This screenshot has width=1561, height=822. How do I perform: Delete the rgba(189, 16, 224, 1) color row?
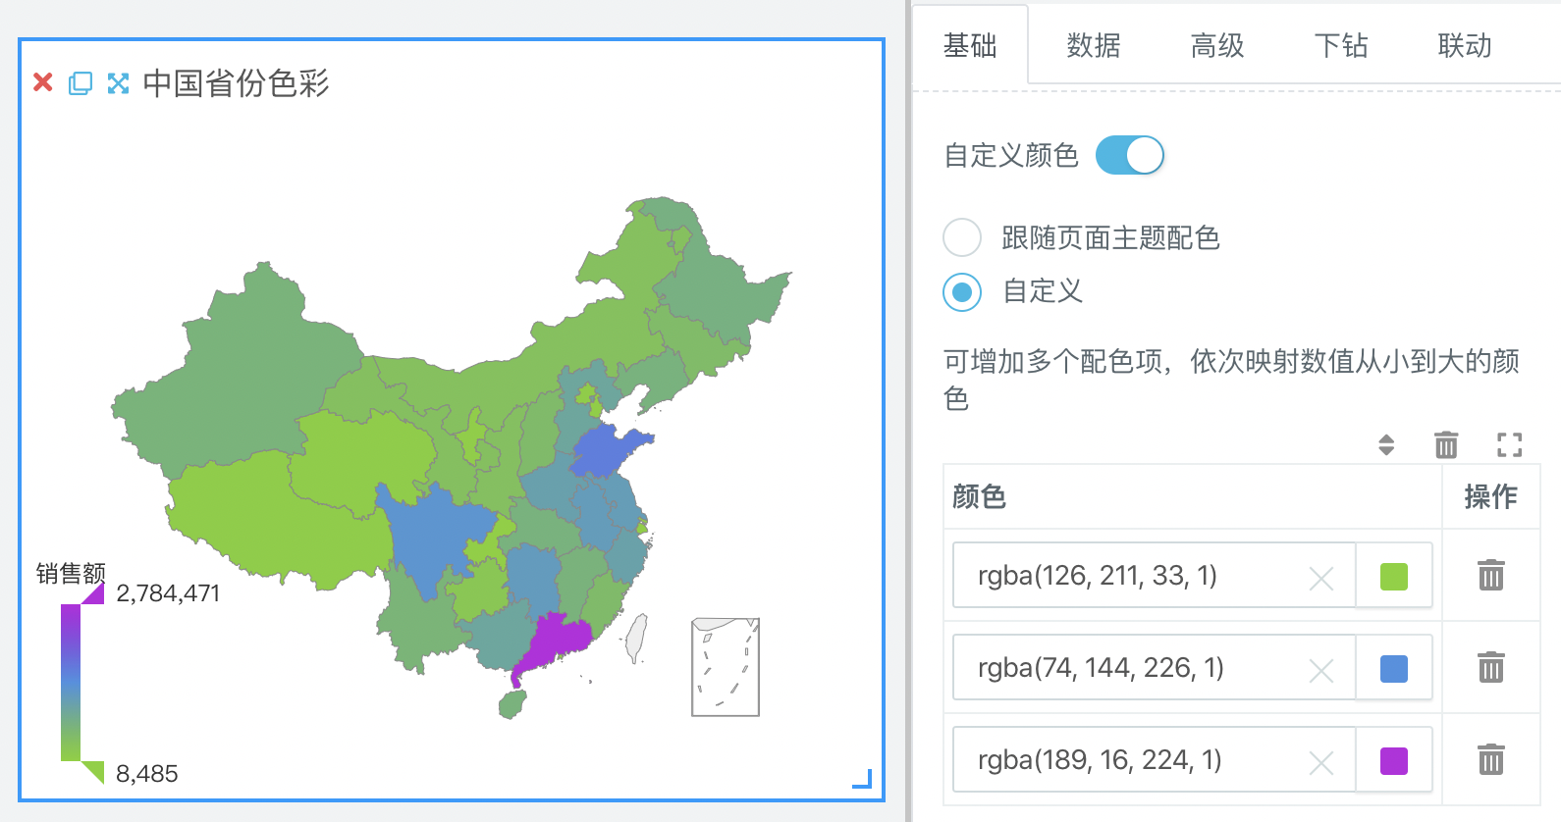tap(1491, 759)
